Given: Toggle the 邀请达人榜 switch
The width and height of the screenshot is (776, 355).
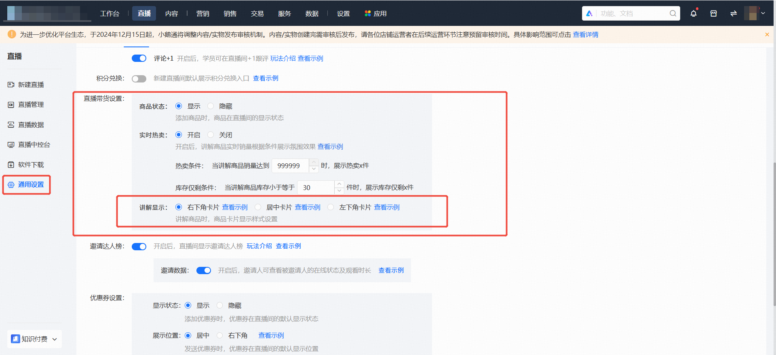Looking at the screenshot, I should pyautogui.click(x=139, y=246).
